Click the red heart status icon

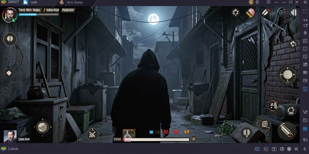pyautogui.click(x=176, y=132)
